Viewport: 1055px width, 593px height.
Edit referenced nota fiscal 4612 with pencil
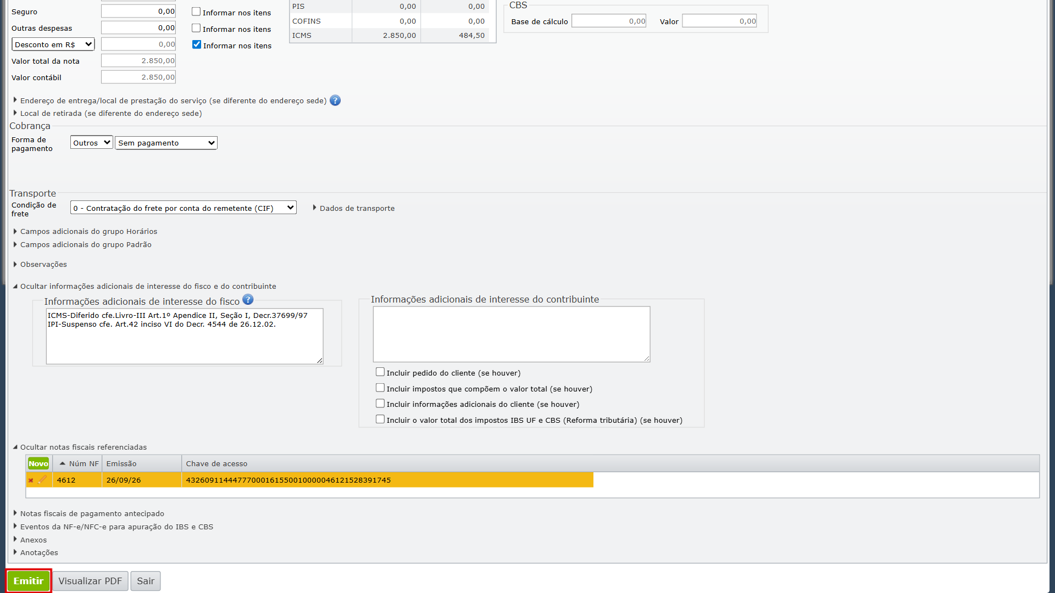click(x=42, y=480)
